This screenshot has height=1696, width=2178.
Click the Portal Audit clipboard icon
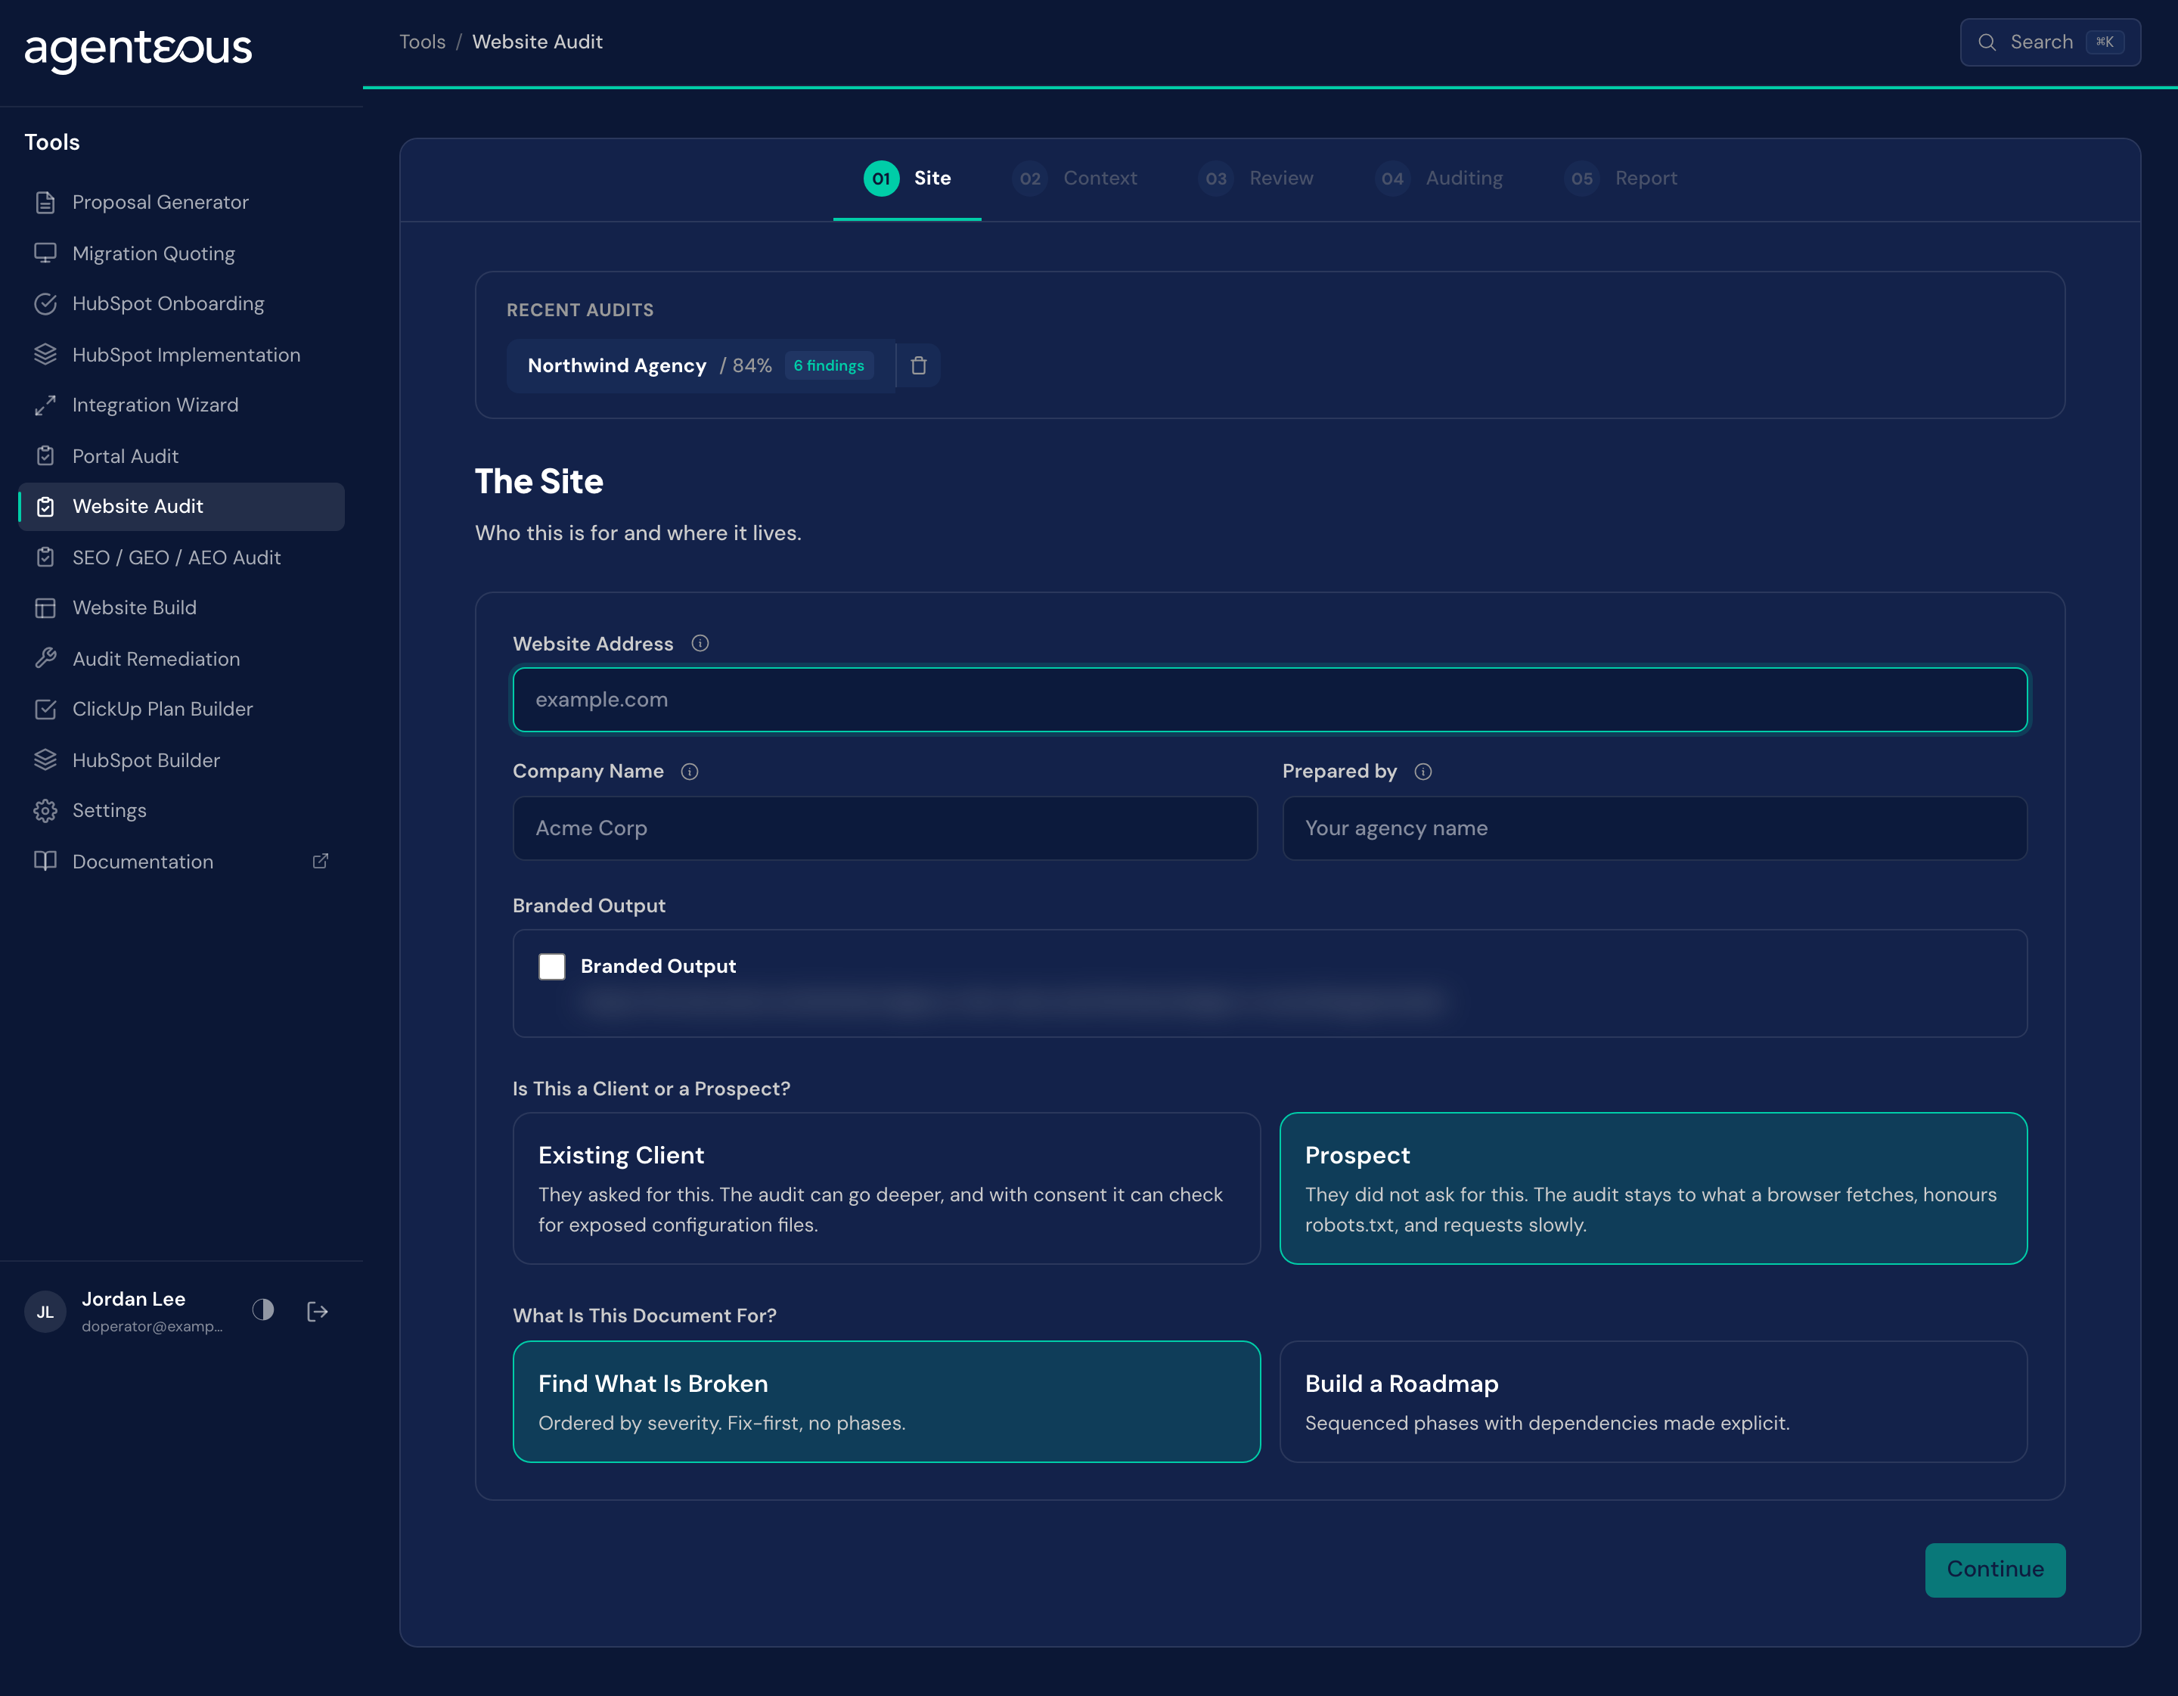(x=45, y=456)
